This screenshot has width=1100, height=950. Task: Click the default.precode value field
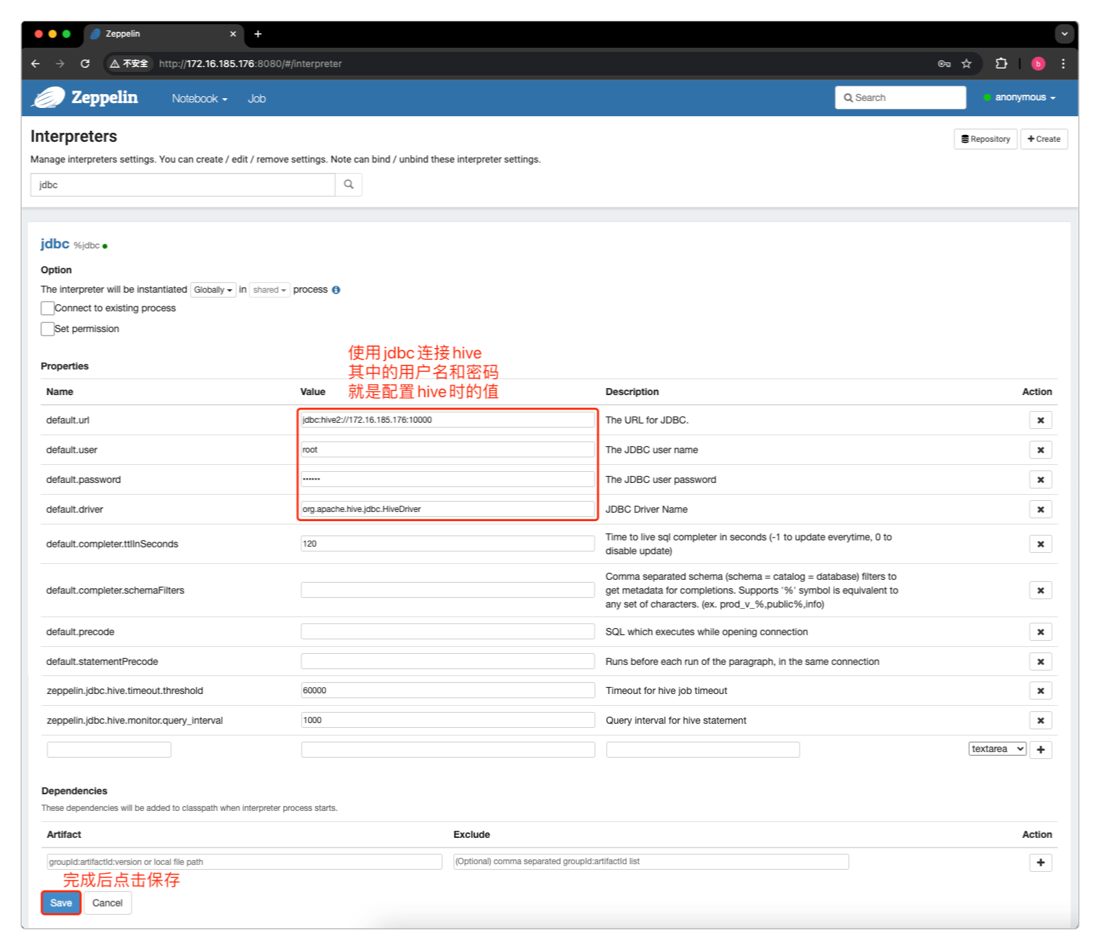tap(448, 632)
